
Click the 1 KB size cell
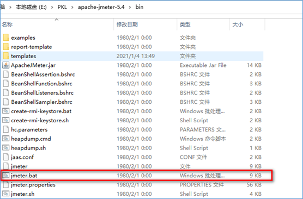[x=256, y=148]
